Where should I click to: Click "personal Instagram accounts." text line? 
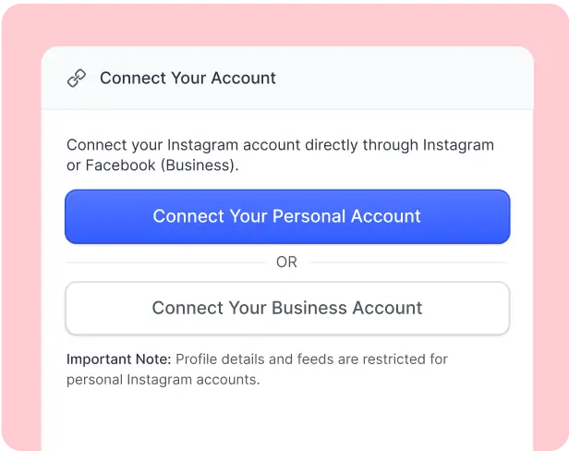[163, 380]
